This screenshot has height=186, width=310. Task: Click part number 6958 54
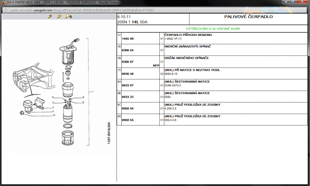pos(127,108)
